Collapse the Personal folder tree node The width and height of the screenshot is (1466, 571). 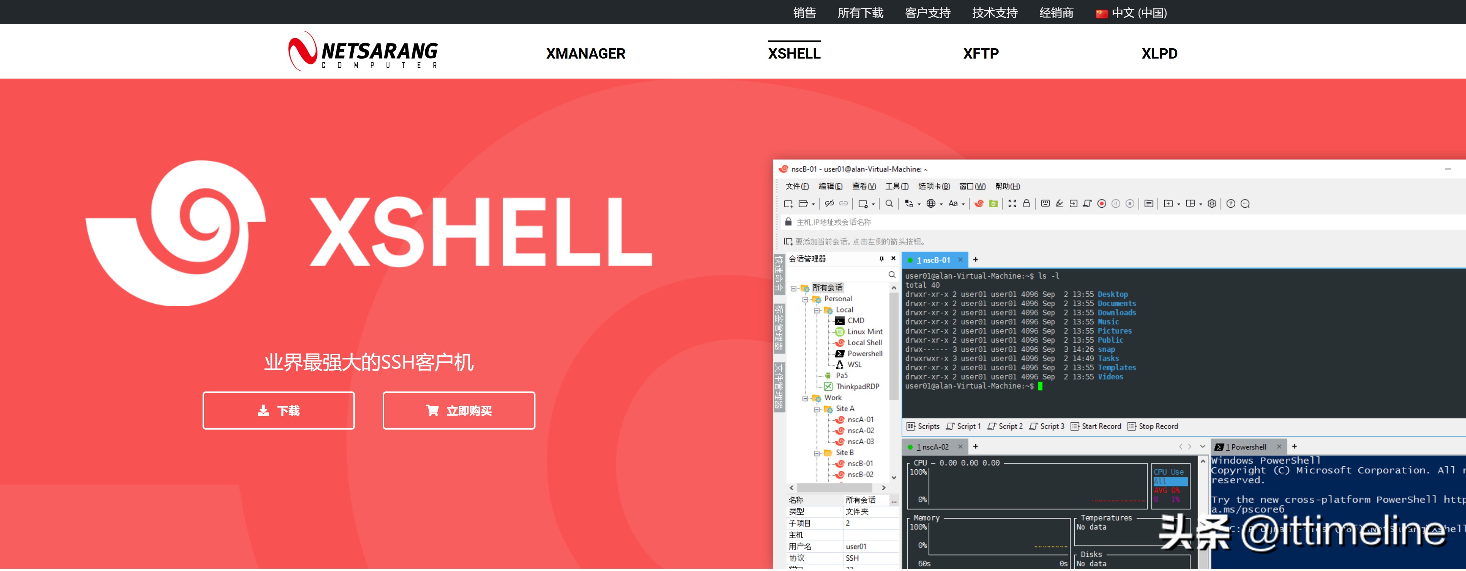click(x=805, y=299)
